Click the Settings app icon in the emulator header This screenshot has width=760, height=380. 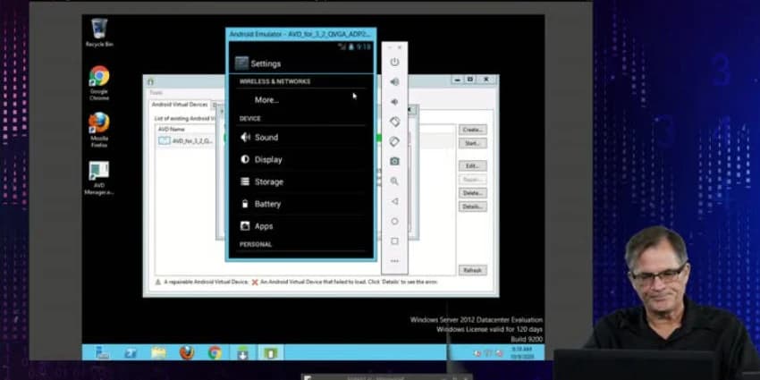click(x=241, y=63)
